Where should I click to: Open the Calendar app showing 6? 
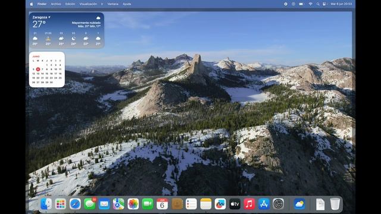click(x=162, y=204)
